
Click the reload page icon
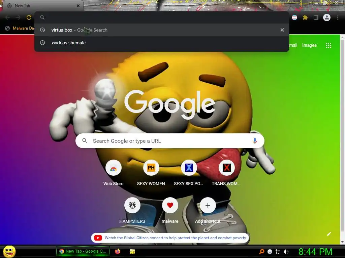(x=29, y=17)
